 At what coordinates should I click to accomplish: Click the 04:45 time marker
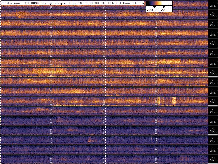[156, 121]
